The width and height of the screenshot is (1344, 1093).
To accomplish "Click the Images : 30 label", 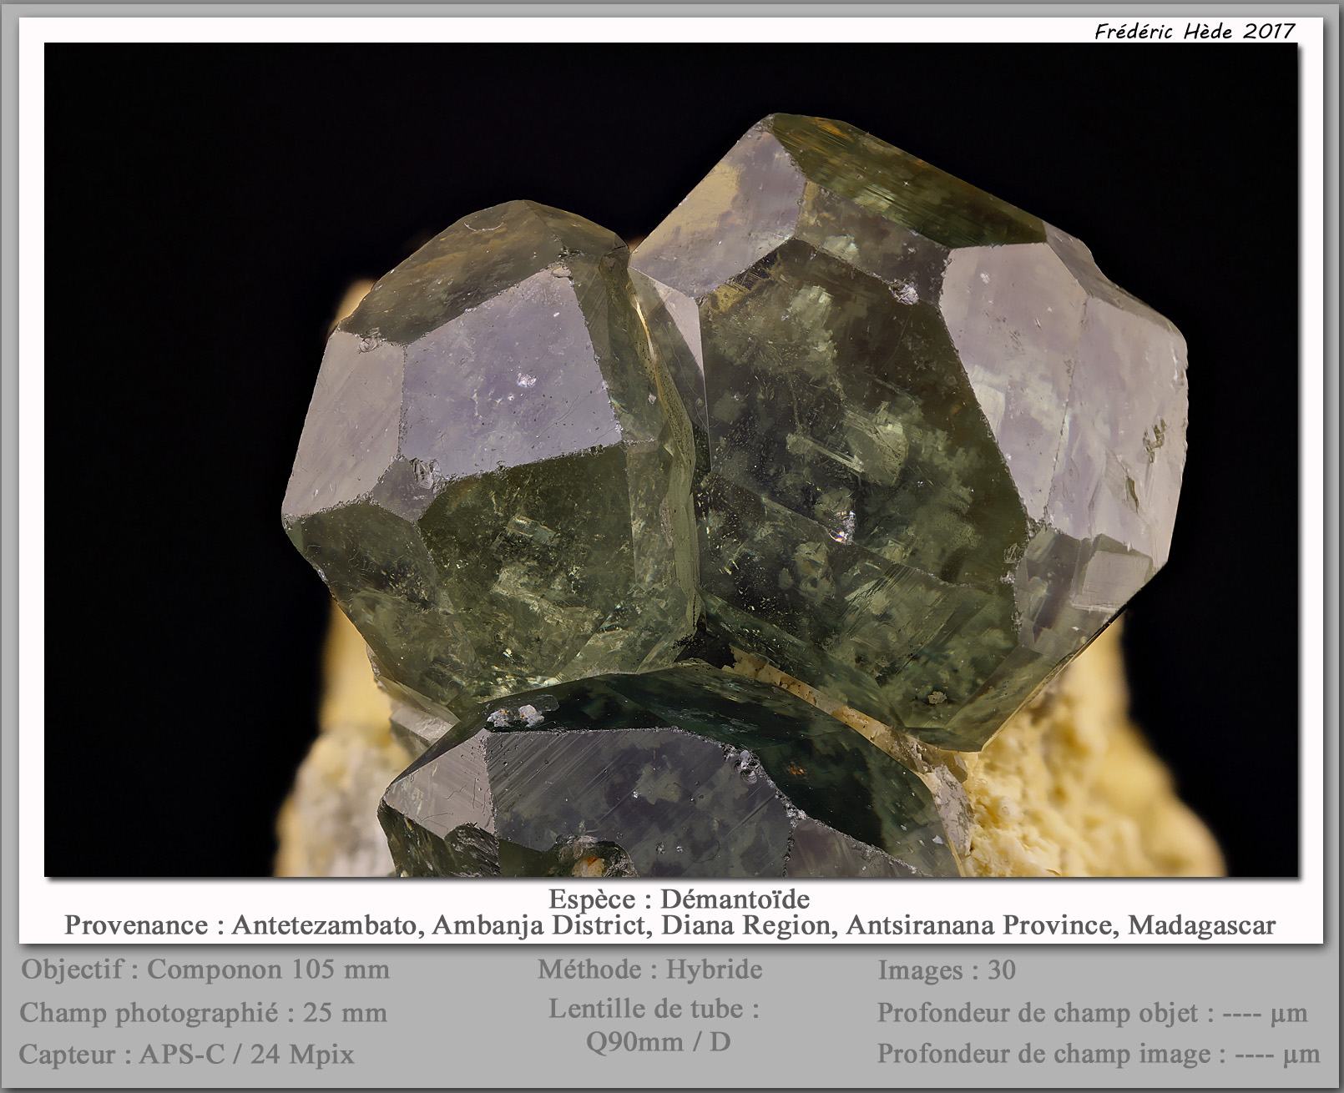I will [x=947, y=970].
